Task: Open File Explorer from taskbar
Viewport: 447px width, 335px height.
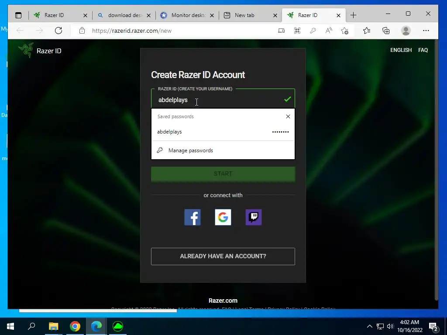Action: 53,326
